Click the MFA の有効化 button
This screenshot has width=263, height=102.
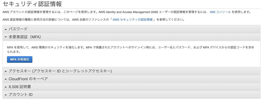coord(20,60)
